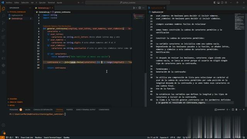The height and width of the screenshot is (139, 247).
Task: Select the Generador.py editor tab
Action: click(x=43, y=8)
